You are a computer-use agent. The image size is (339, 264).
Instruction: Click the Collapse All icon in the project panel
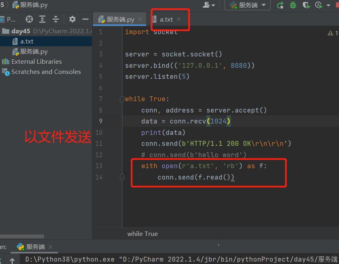coord(56,19)
